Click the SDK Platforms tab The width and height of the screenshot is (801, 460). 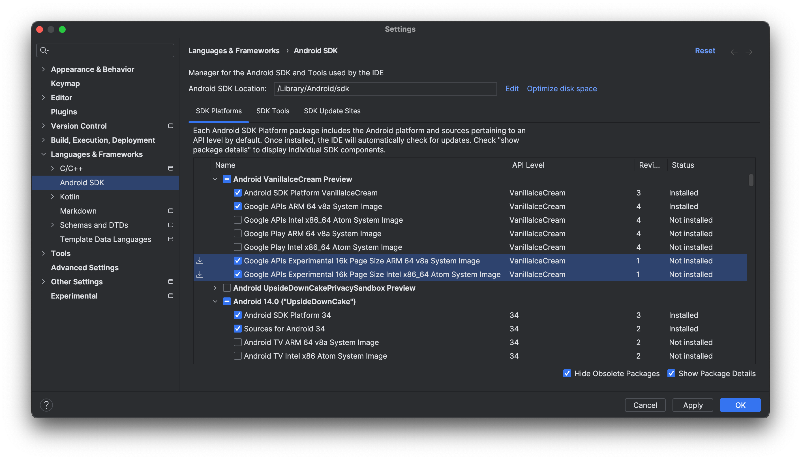[219, 110]
